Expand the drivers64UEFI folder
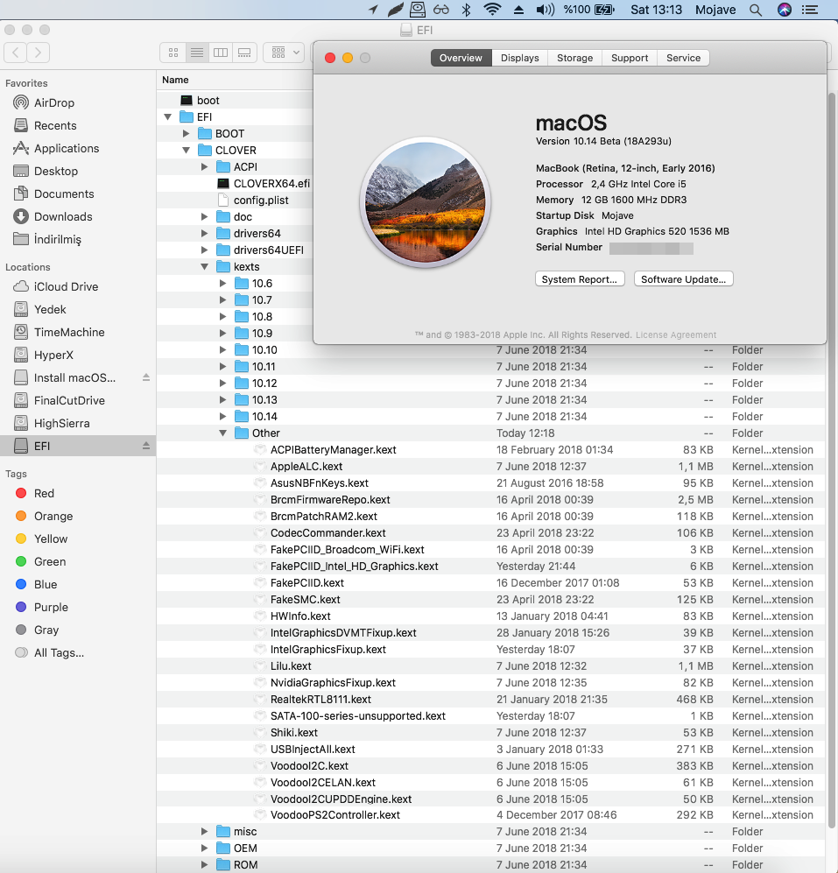Viewport: 838px width, 873px height. [x=204, y=250]
